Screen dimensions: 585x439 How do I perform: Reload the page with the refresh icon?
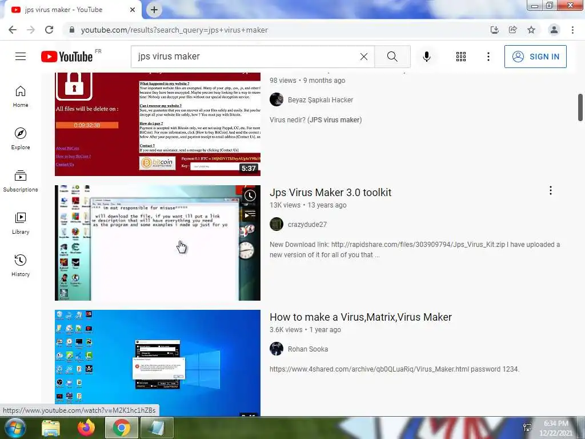49,30
